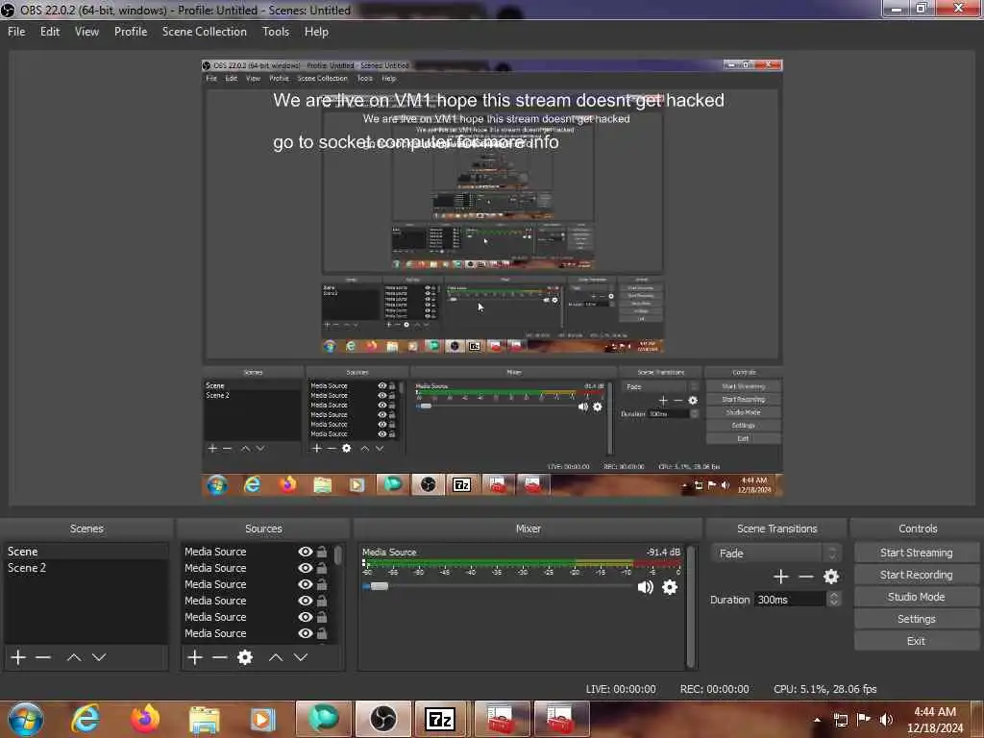
Task: Open 7-Zip from the taskbar
Action: coord(440,719)
